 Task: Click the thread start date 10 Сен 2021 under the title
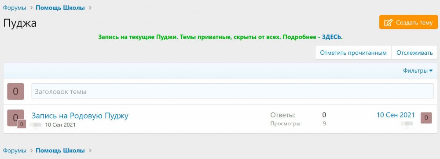pos(60,125)
